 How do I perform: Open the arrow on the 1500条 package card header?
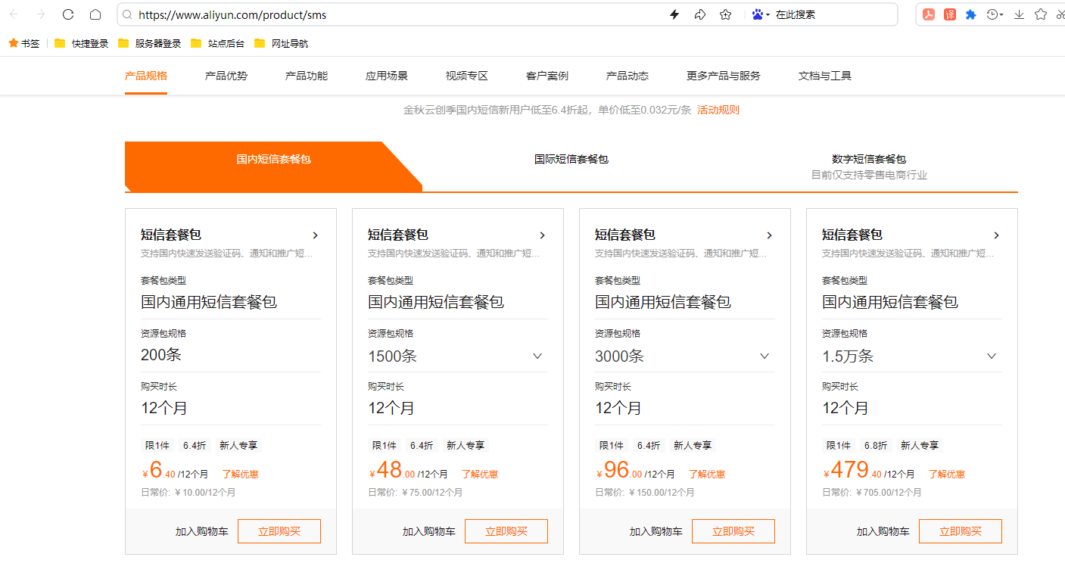543,235
